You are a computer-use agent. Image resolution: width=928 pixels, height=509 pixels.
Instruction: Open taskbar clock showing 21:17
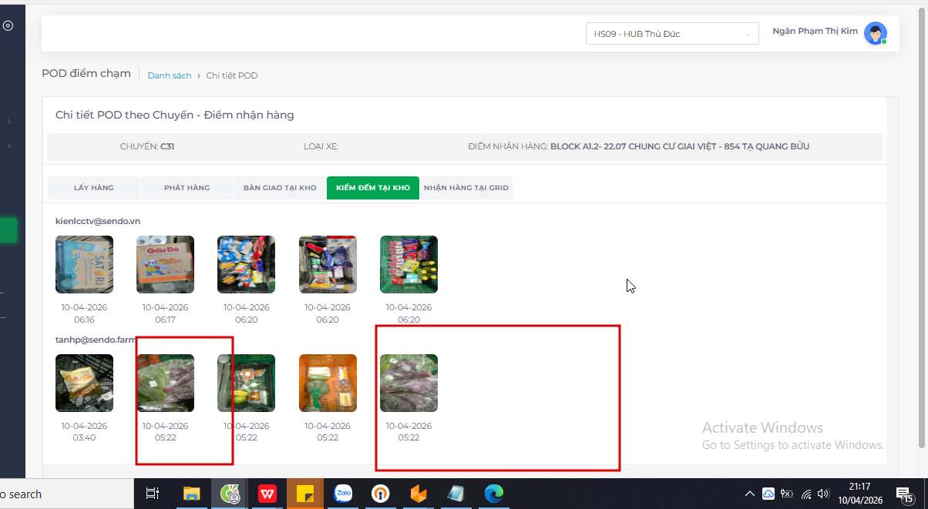(859, 494)
